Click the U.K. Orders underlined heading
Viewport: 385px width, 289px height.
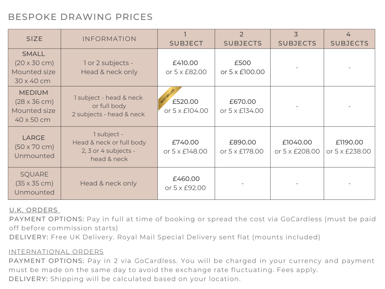pyautogui.click(x=34, y=210)
